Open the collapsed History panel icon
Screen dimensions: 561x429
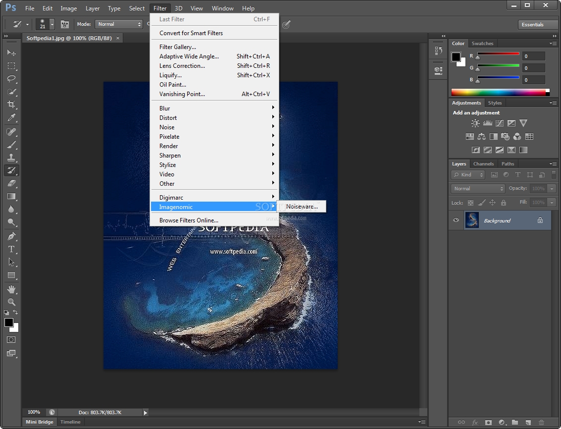tap(438, 51)
